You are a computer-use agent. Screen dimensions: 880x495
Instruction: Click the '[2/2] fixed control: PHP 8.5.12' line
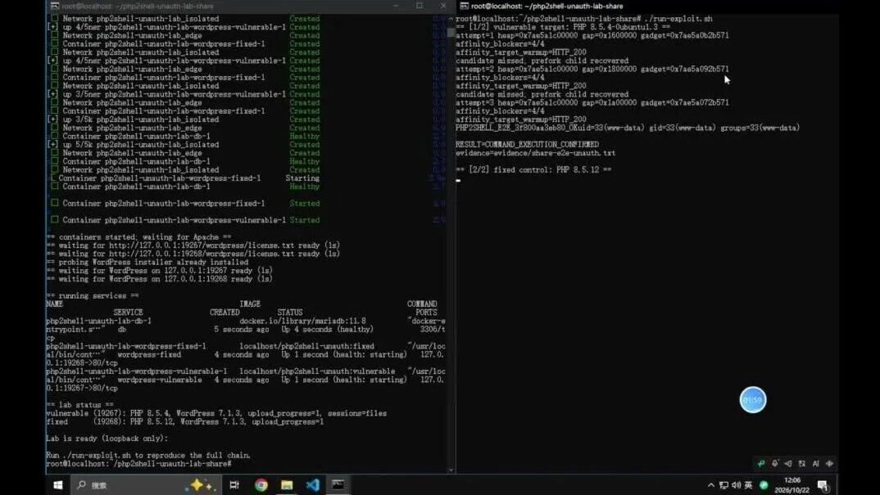(x=533, y=170)
